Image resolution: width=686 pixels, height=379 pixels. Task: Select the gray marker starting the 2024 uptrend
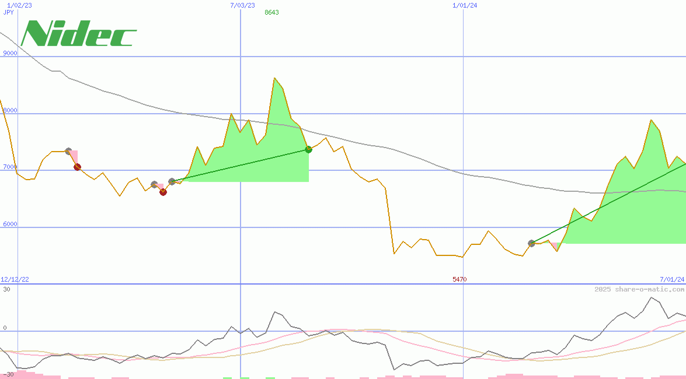click(x=532, y=243)
